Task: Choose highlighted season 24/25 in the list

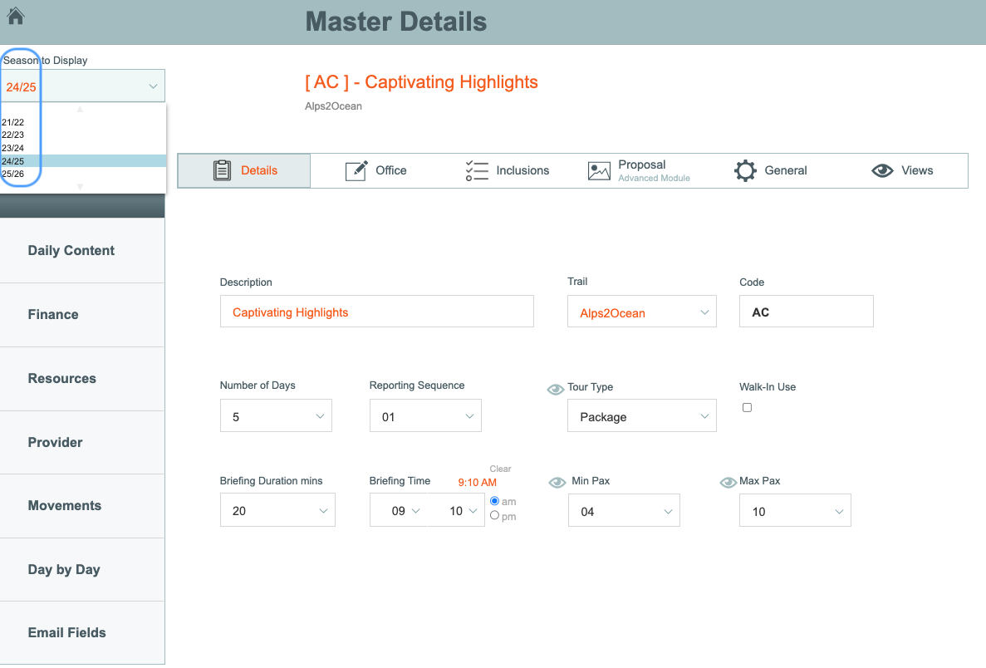Action: [x=82, y=161]
